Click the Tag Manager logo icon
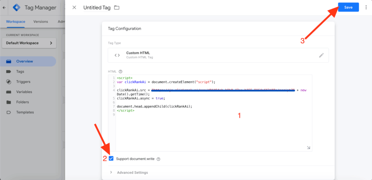The width and height of the screenshot is (372, 180). 17,8
